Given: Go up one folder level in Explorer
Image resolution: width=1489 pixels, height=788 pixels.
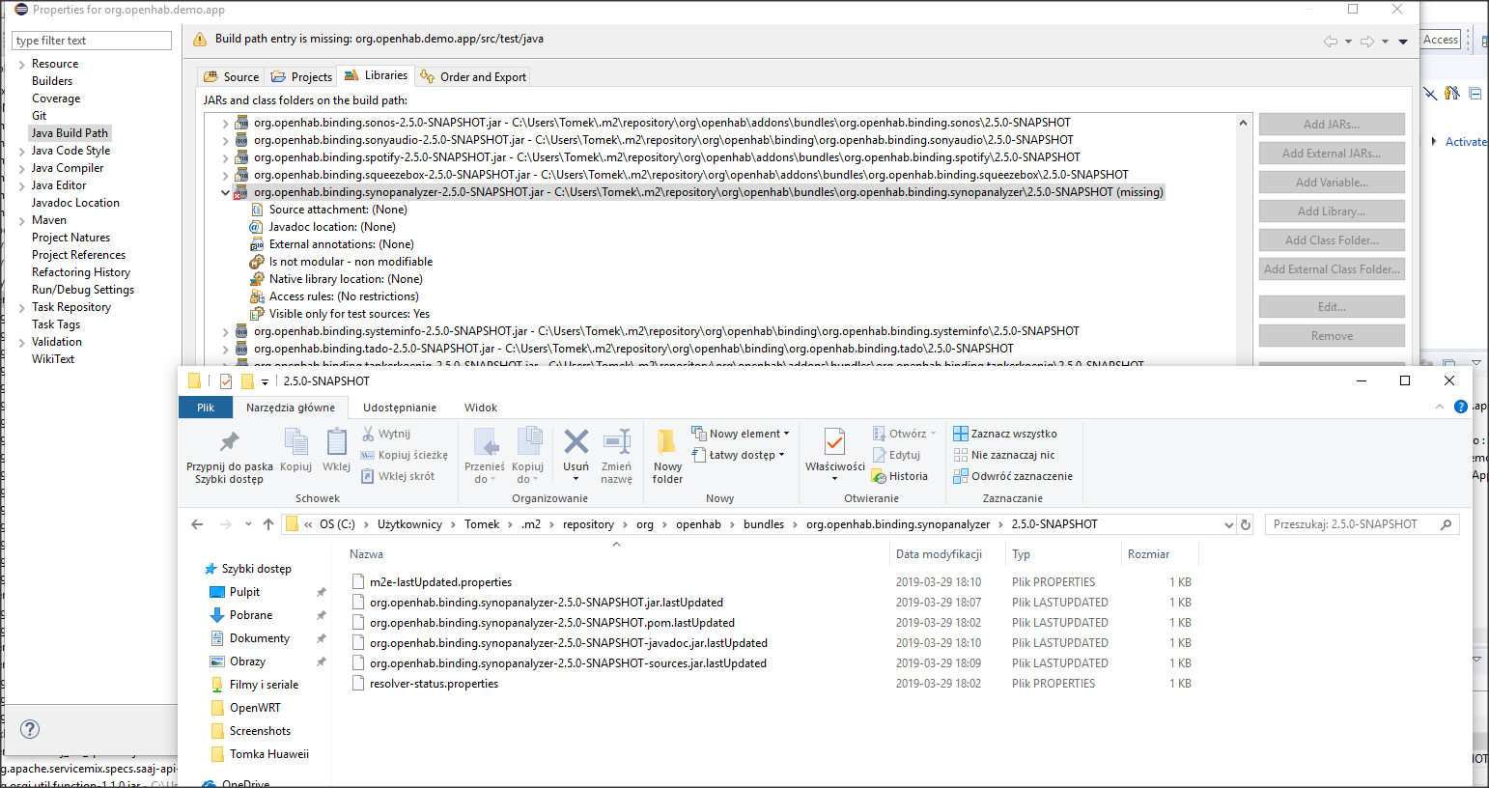Looking at the screenshot, I should (x=268, y=524).
